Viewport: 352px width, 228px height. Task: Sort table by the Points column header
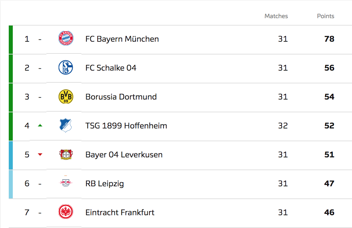pyautogui.click(x=325, y=16)
